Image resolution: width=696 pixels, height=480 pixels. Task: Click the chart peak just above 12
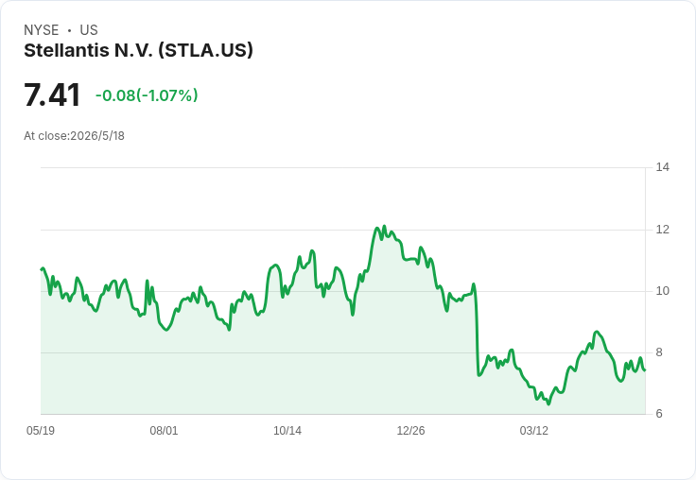384,226
